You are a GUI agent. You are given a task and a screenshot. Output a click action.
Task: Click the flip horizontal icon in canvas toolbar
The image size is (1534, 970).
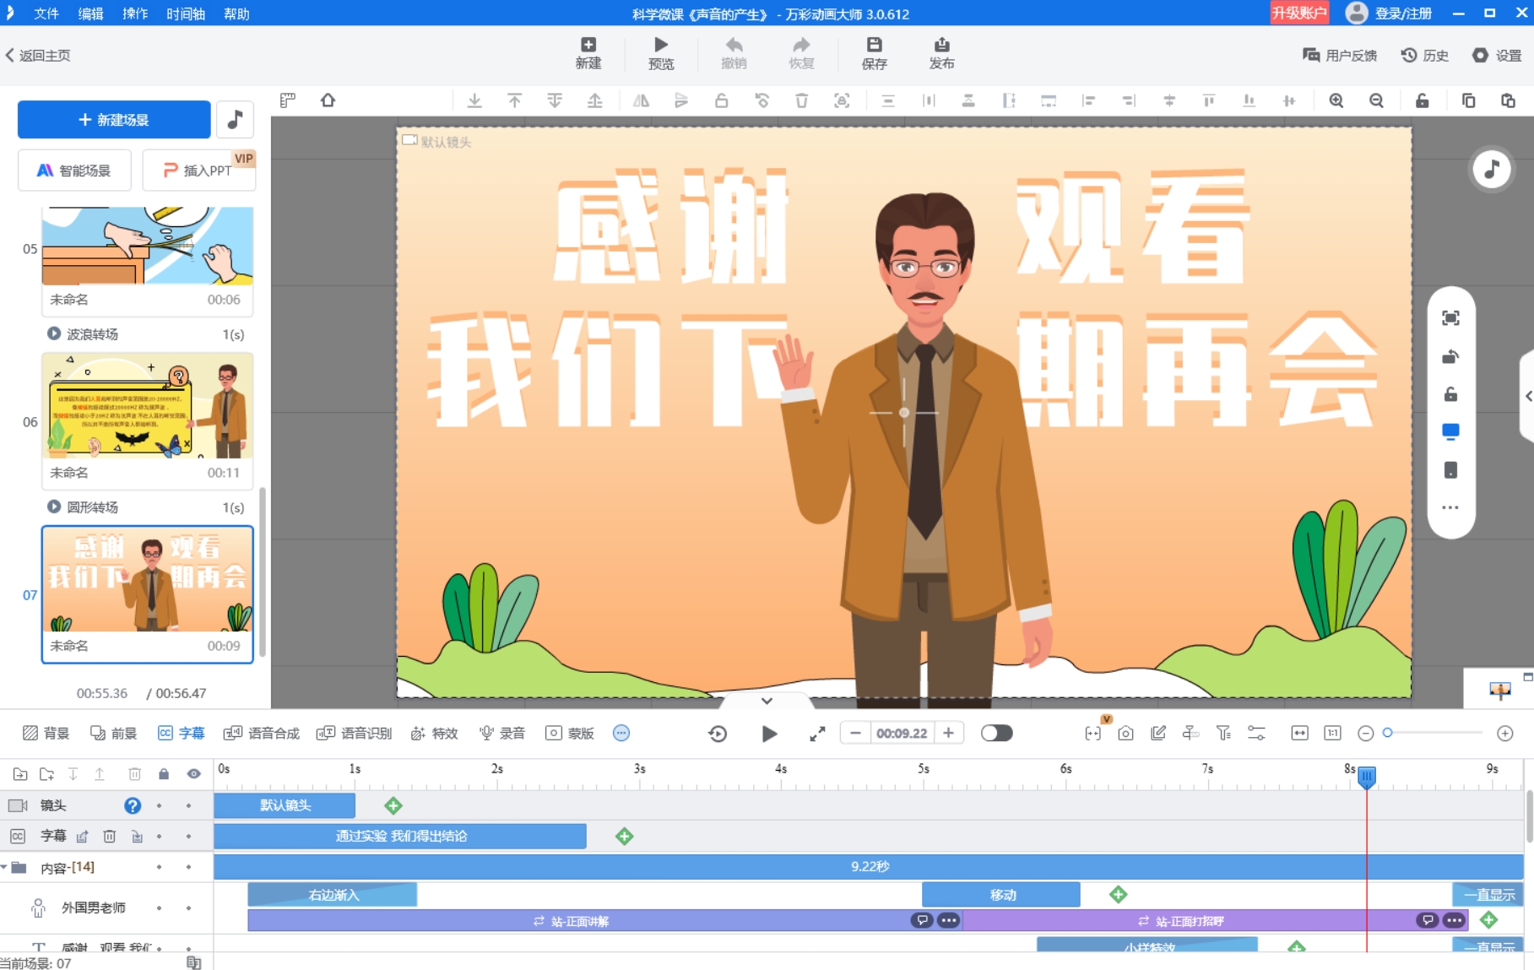[x=641, y=100]
